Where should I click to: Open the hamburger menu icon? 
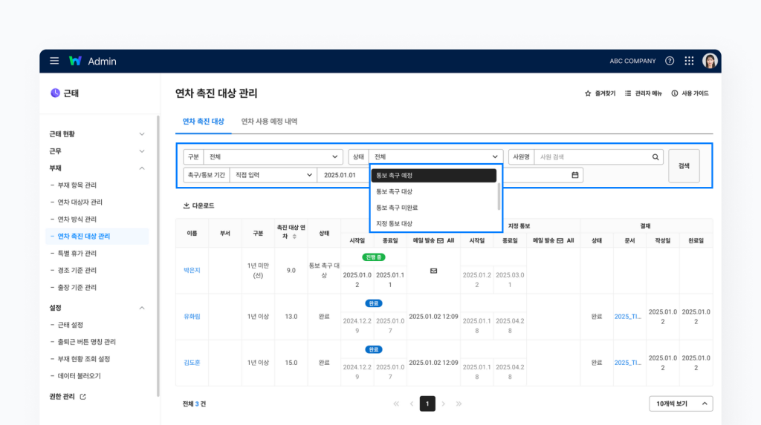[54, 61]
